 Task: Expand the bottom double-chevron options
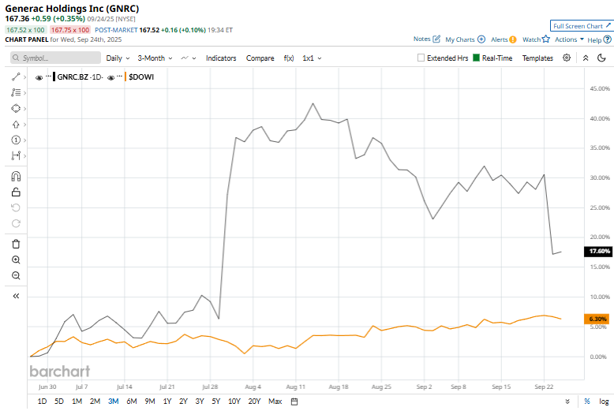(567, 402)
